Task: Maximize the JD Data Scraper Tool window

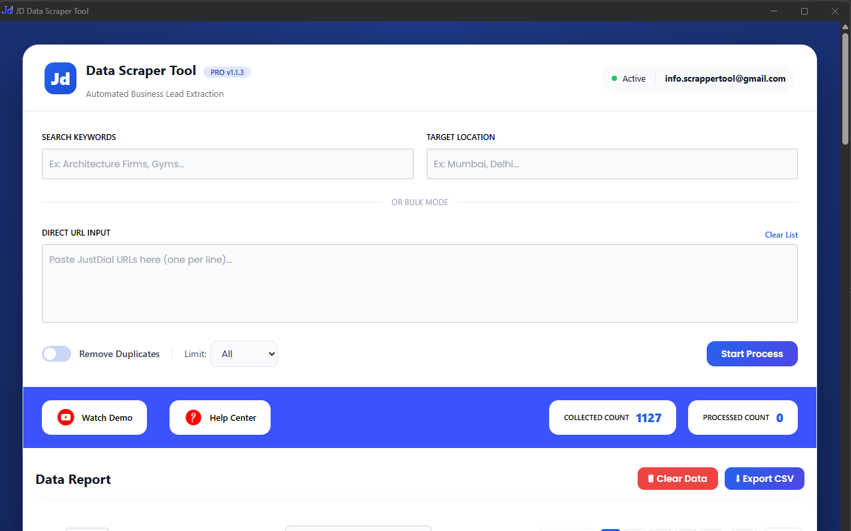Action: coord(804,11)
